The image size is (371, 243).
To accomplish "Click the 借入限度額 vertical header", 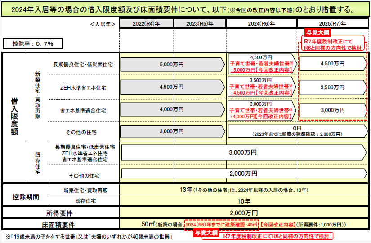I will pyautogui.click(x=14, y=117).
